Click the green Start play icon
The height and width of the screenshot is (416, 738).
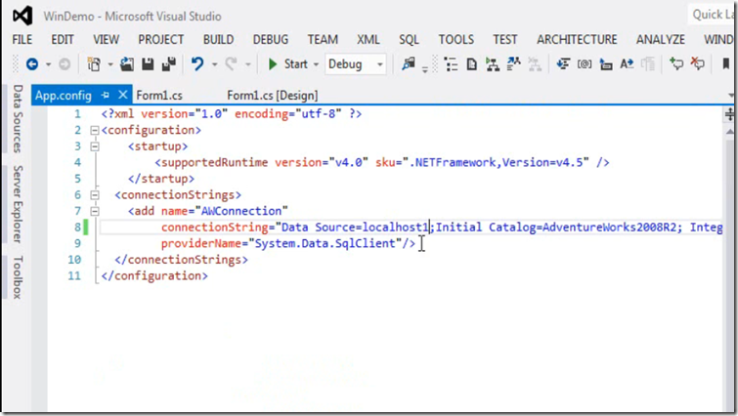[272, 63]
